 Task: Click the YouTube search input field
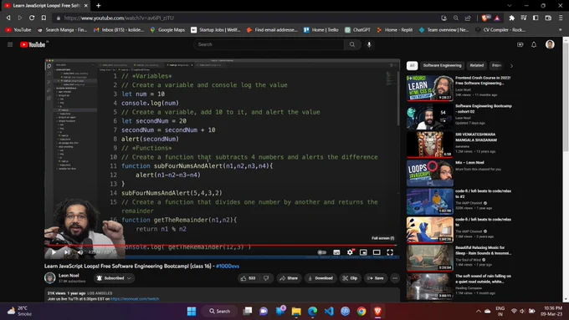coord(269,44)
